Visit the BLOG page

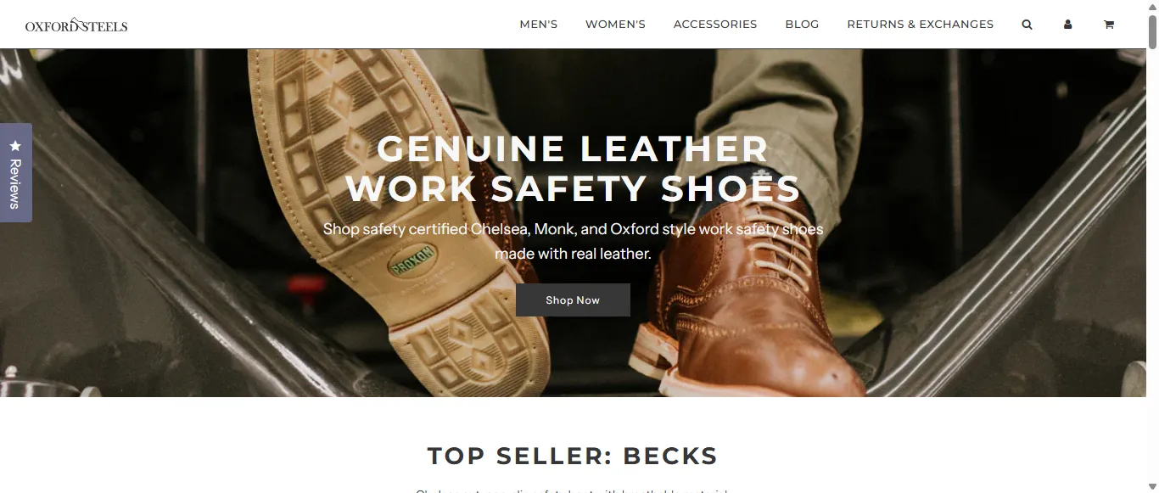(x=802, y=25)
